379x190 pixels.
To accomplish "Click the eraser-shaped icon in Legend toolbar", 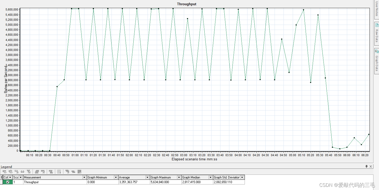I will [37, 172].
